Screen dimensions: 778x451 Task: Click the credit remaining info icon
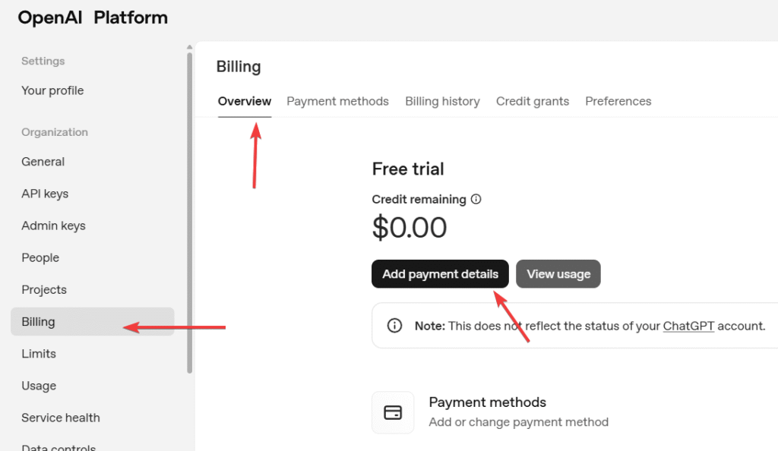tap(476, 200)
